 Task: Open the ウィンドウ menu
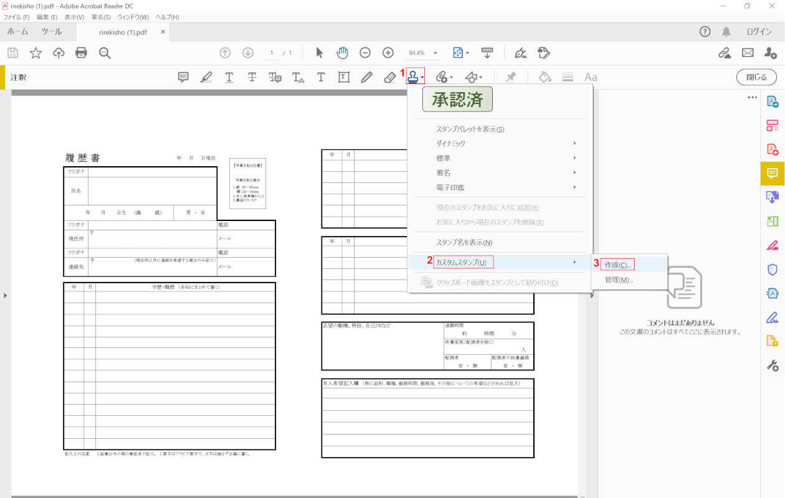click(133, 17)
